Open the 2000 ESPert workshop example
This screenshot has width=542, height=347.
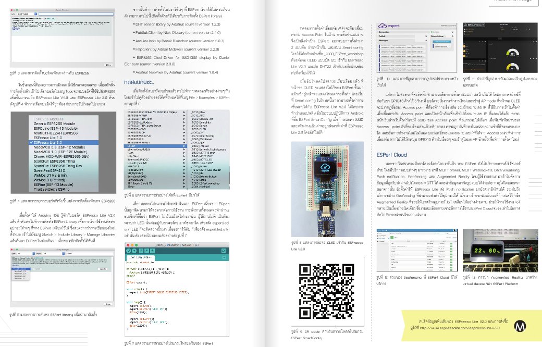pyautogui.click(x=206, y=183)
